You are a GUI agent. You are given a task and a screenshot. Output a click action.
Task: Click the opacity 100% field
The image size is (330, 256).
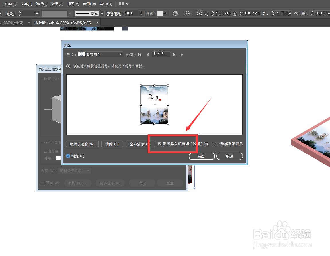(x=132, y=13)
